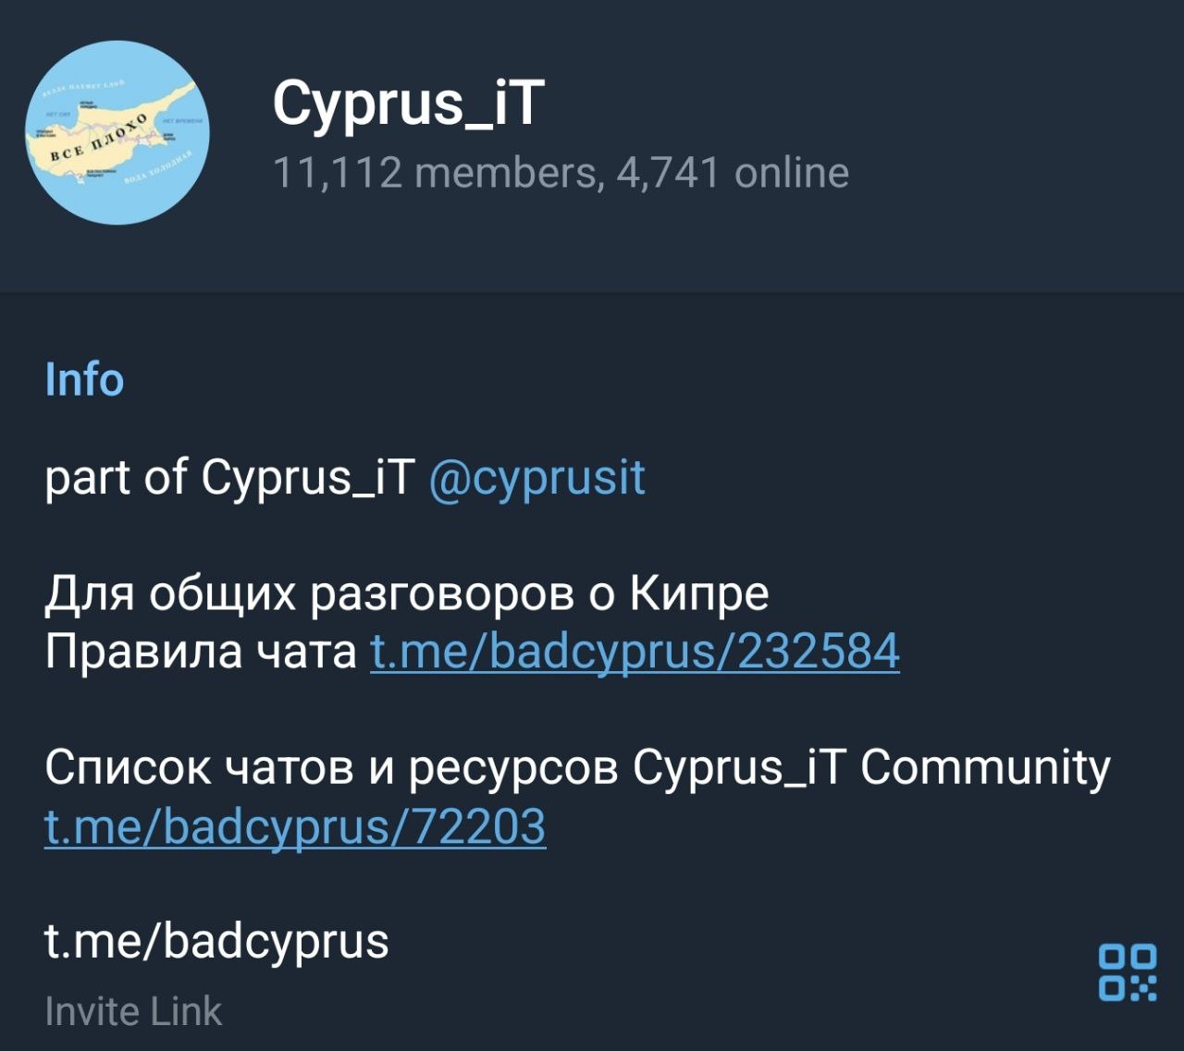Tap the 11,112 members count
The image size is (1184, 1051).
click(435, 173)
